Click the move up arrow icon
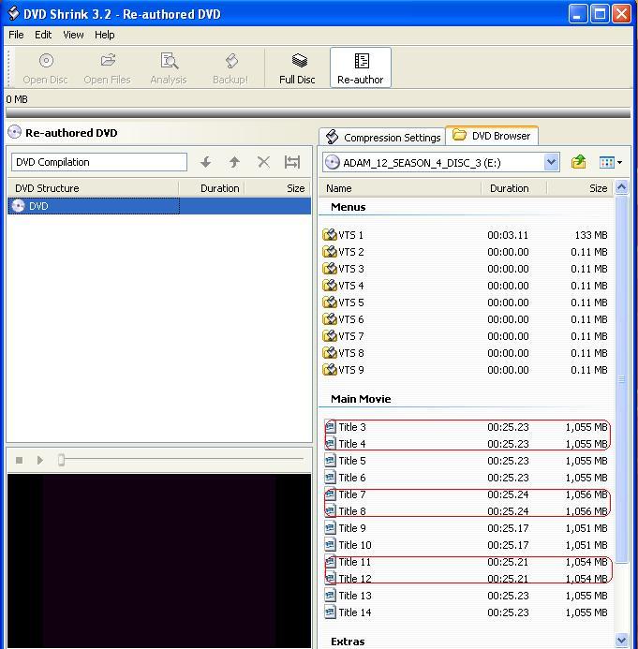638x649 pixels. (x=235, y=162)
